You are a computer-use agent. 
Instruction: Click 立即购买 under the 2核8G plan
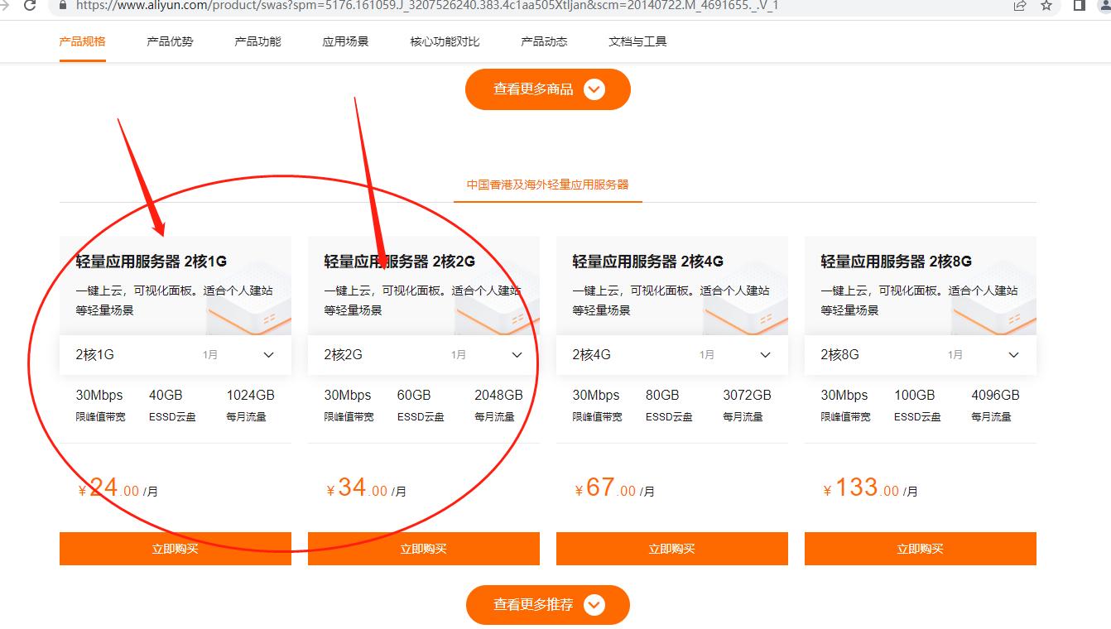[x=920, y=548]
